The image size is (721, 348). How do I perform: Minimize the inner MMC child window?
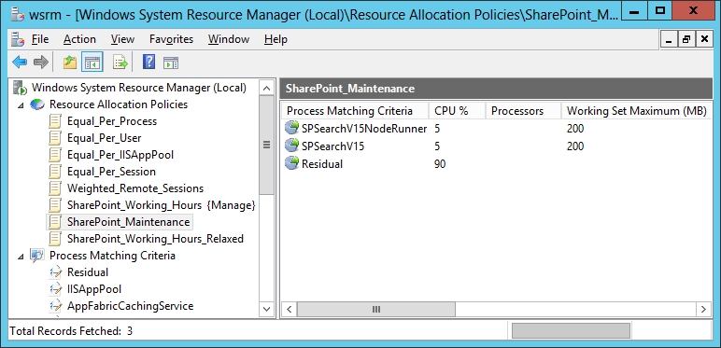(669, 39)
